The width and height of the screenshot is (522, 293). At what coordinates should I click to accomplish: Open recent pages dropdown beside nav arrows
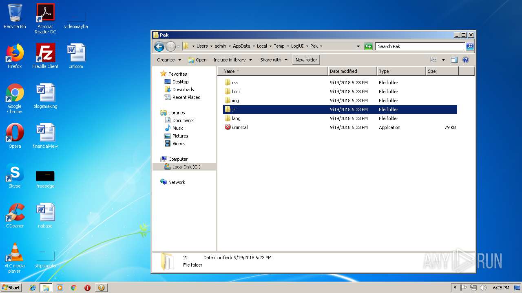point(178,46)
